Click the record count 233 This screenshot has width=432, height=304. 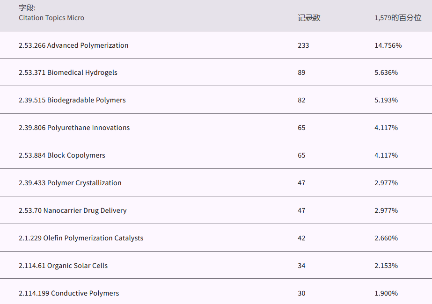[303, 45]
